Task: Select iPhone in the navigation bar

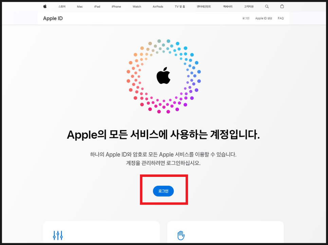Action: [x=116, y=6]
